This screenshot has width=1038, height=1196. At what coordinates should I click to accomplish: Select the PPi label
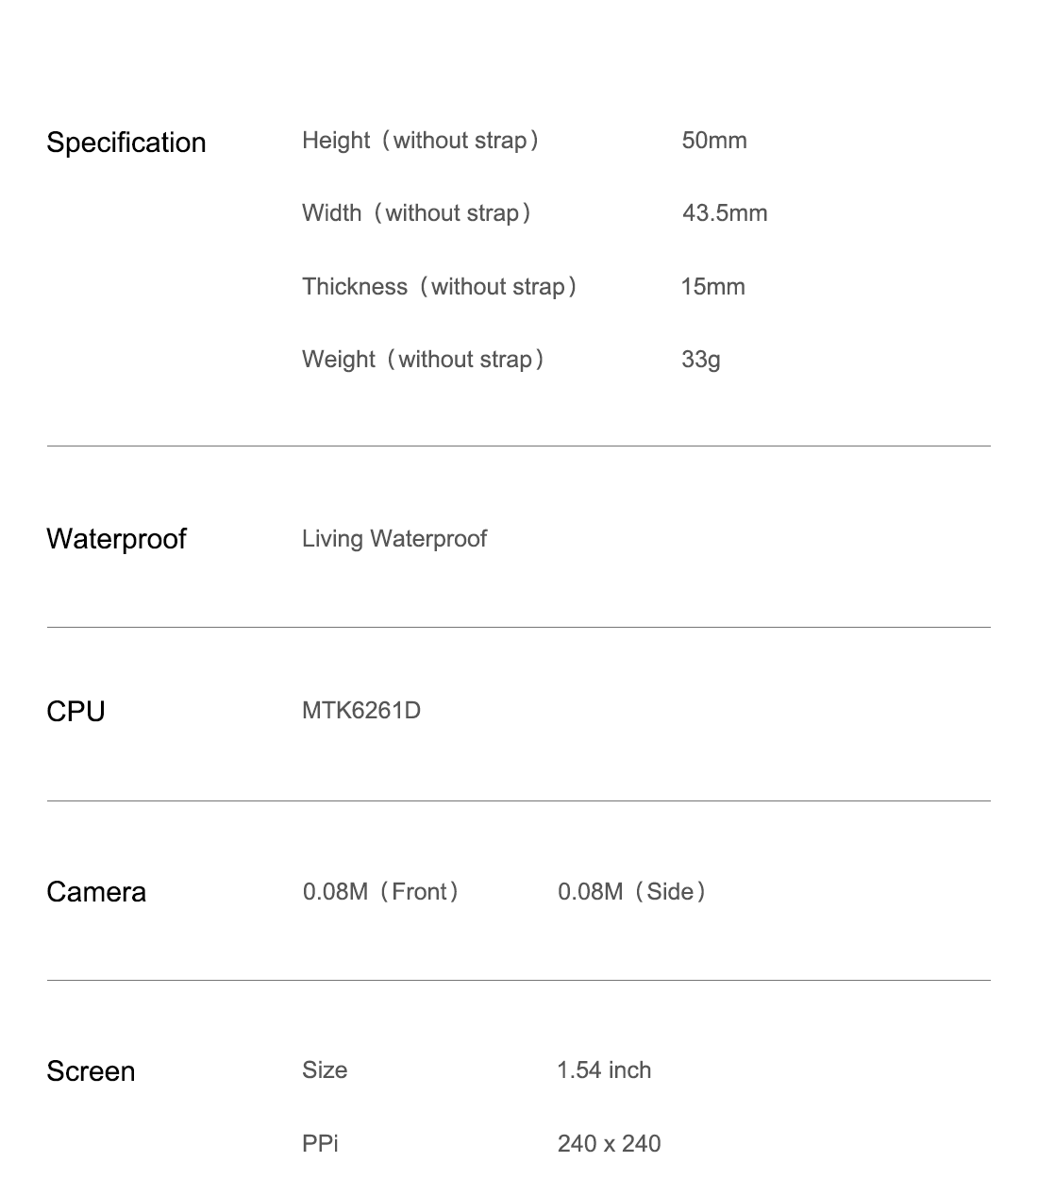[x=320, y=1144]
